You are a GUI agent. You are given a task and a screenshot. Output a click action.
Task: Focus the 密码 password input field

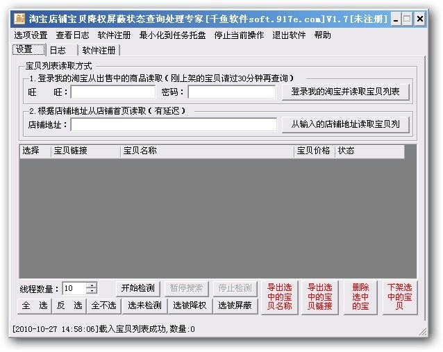point(232,92)
